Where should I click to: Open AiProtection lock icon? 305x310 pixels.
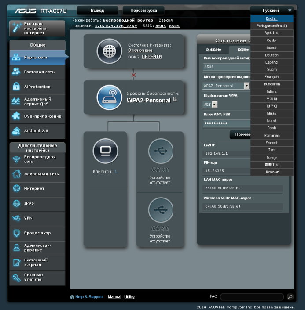point(16,86)
